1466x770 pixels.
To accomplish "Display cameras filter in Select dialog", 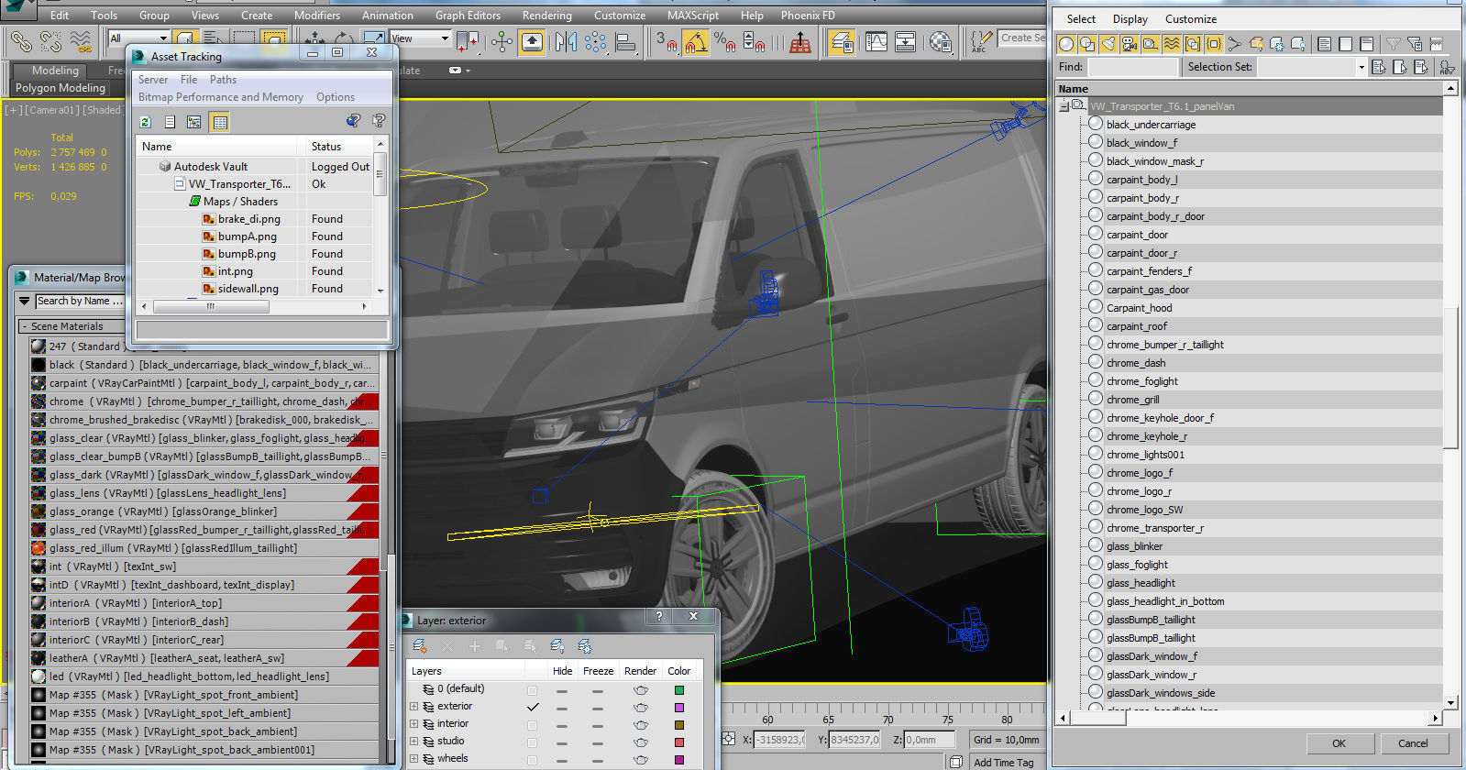I will point(1129,43).
